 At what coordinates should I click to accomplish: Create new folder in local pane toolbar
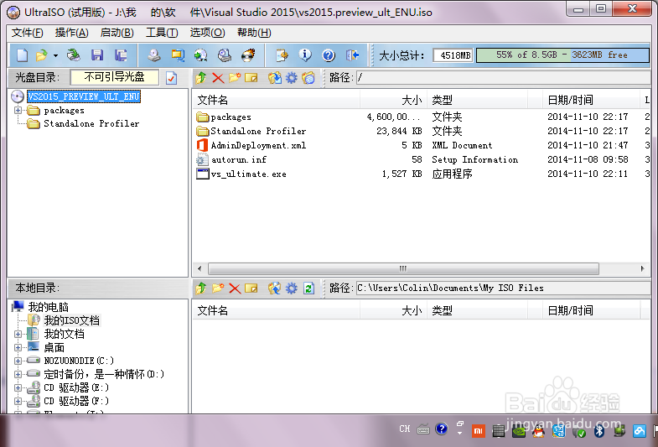pos(218,288)
